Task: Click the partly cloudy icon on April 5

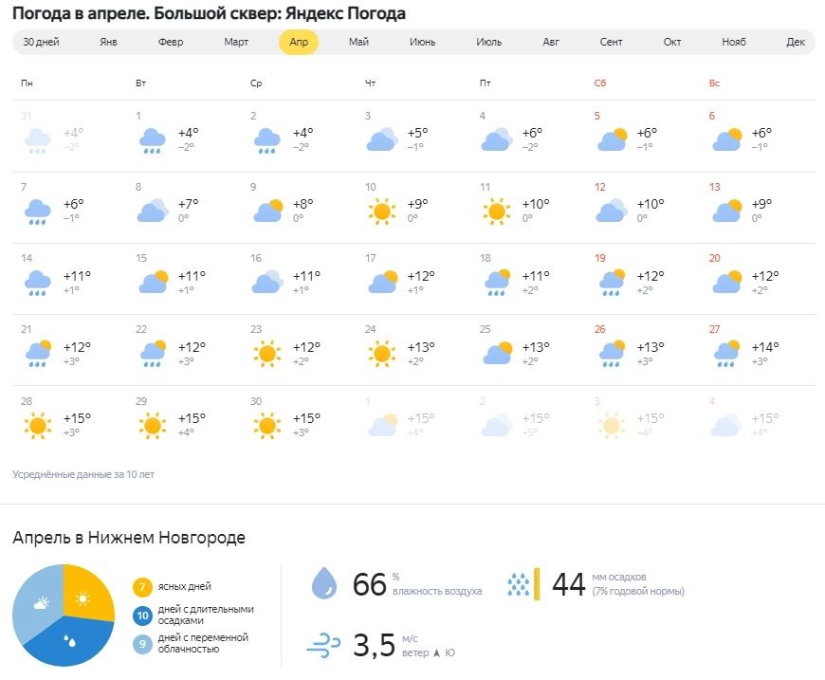Action: (612, 140)
